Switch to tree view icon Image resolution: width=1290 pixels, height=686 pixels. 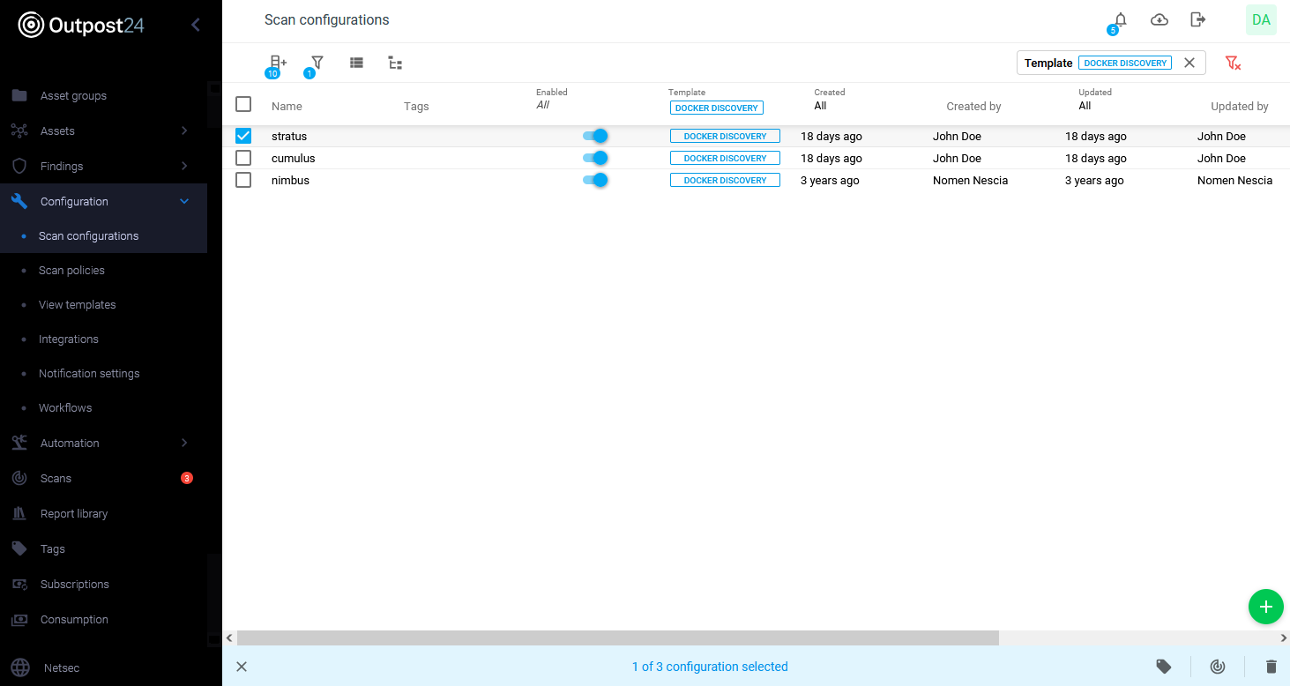point(395,63)
